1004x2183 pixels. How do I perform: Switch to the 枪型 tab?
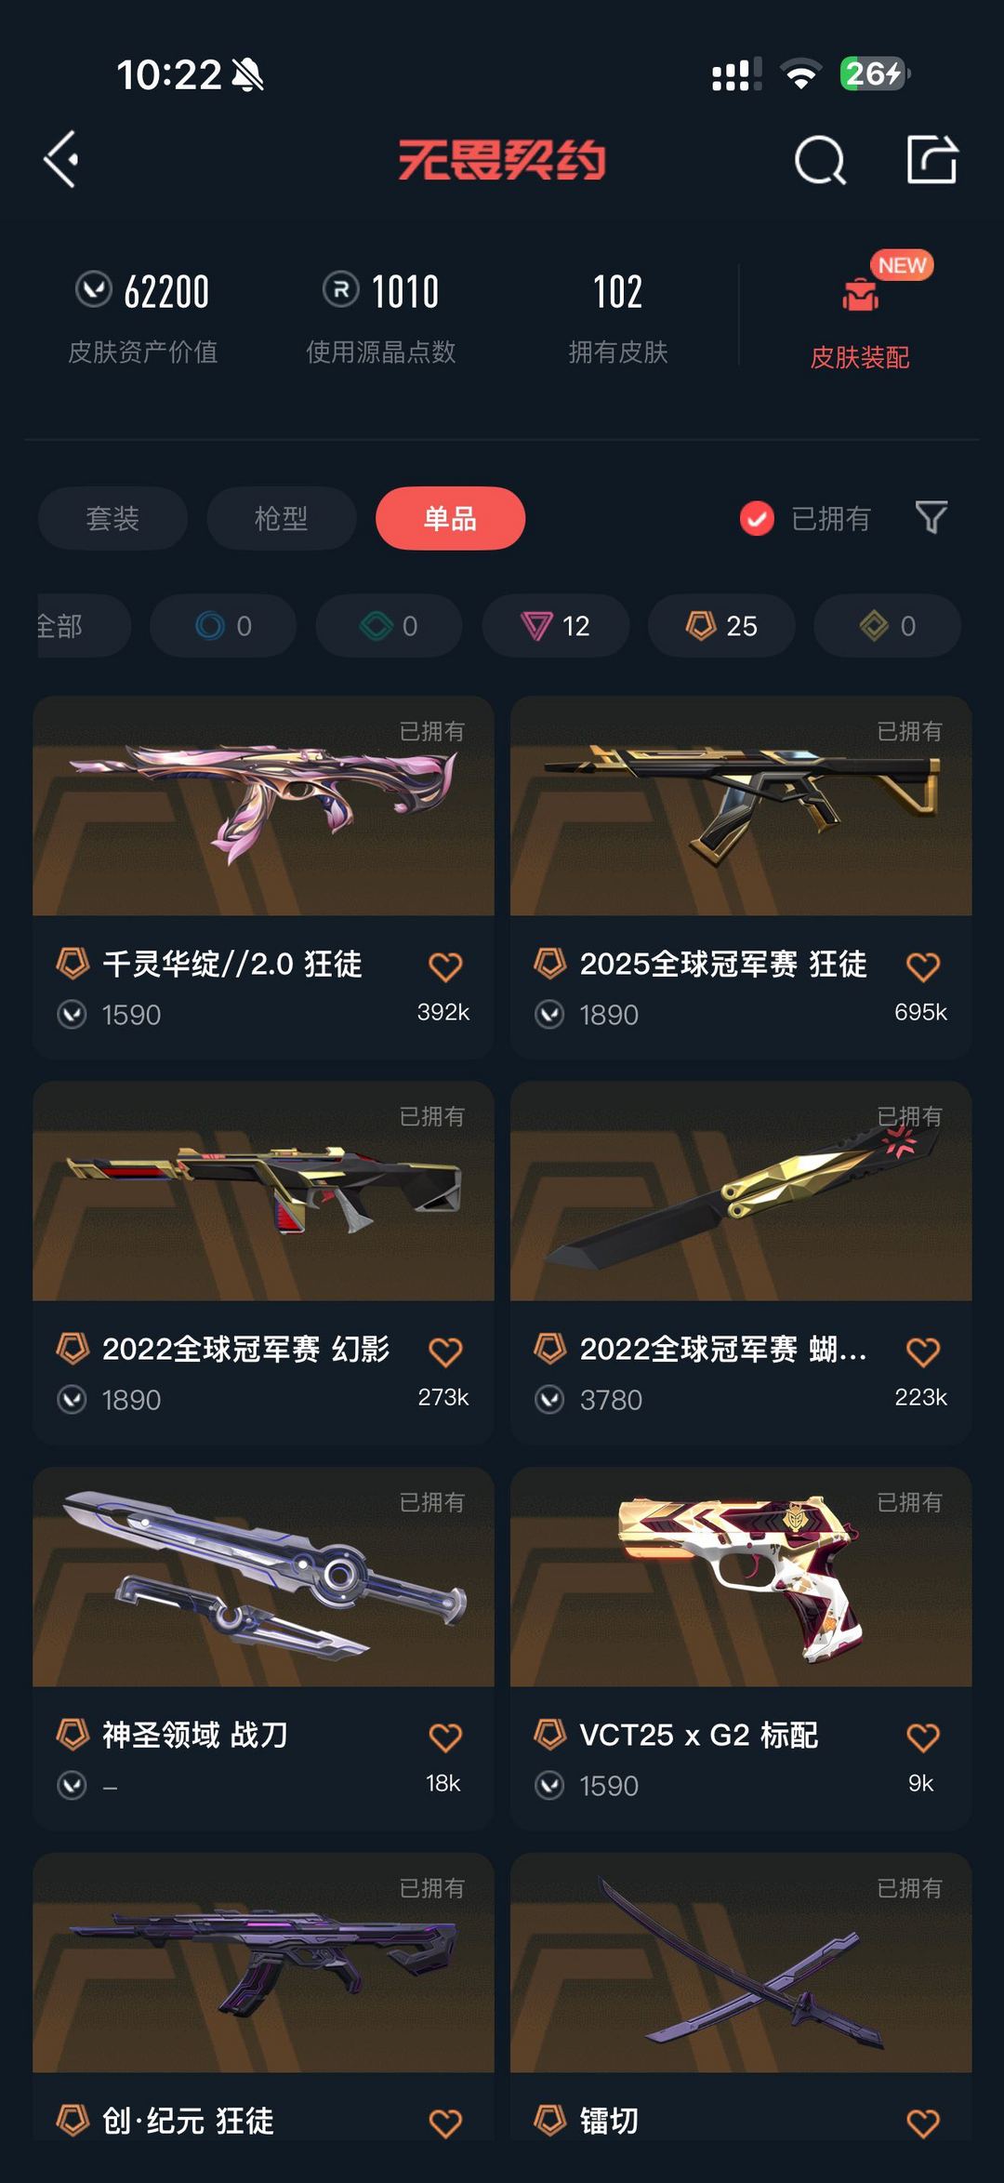(x=282, y=518)
